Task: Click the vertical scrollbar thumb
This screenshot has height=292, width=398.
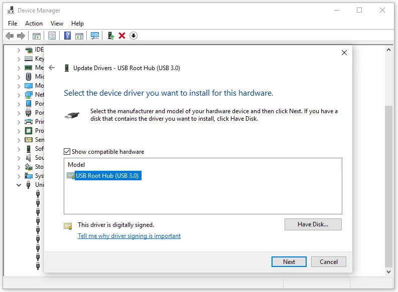Action: pyautogui.click(x=388, y=186)
